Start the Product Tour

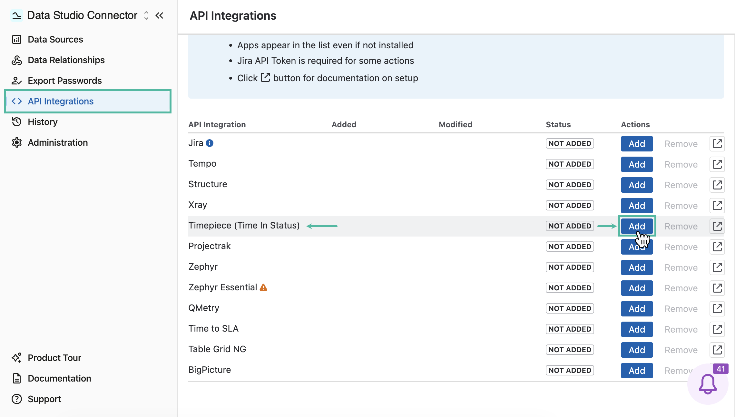pos(46,358)
